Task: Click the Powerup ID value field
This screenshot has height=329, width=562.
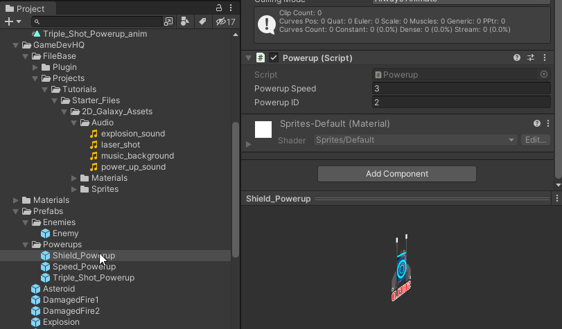Action: click(462, 103)
